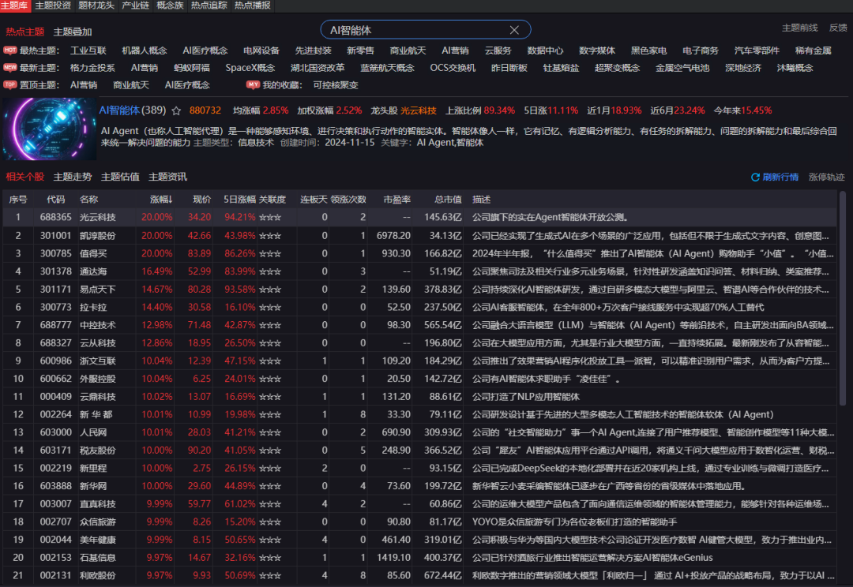Open the 稀有金属 hot theme
This screenshot has width=853, height=587.
[813, 50]
